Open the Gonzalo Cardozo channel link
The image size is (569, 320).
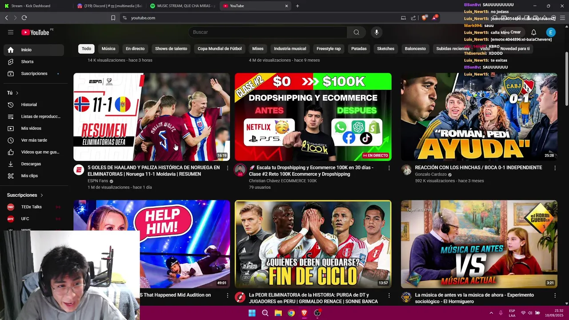431,174
